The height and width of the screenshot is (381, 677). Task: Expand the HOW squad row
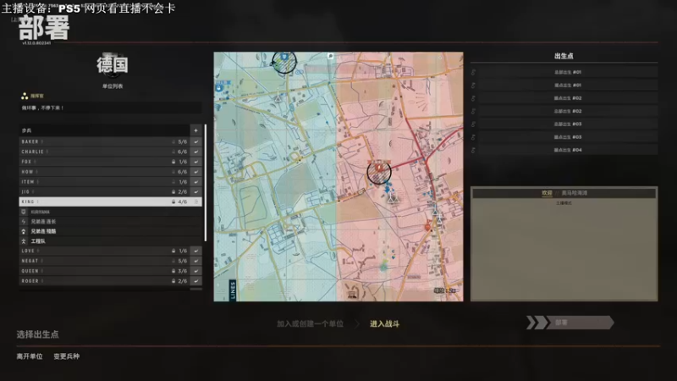104,172
